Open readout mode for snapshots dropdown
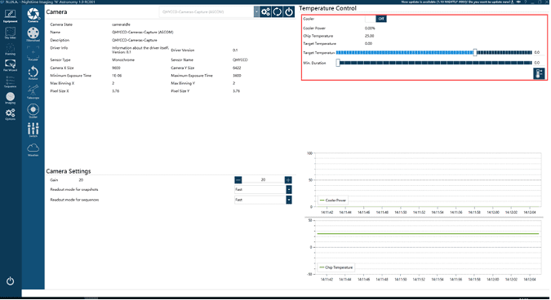This screenshot has height=300, width=551. click(x=263, y=189)
